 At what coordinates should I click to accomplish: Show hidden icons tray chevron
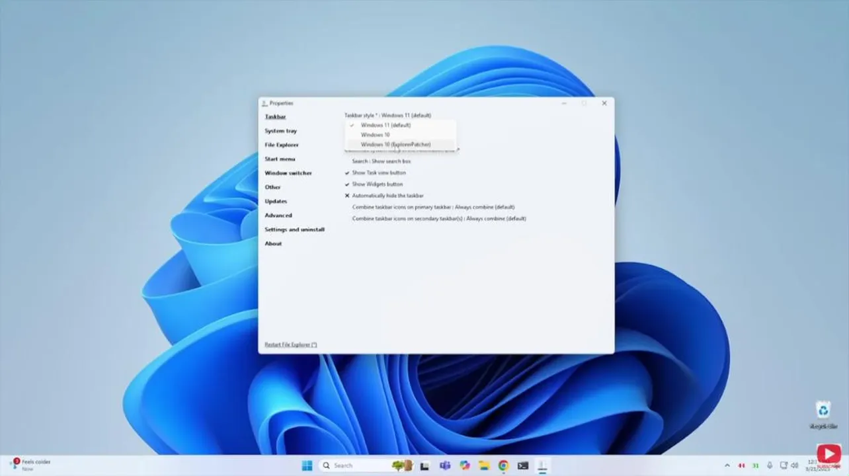click(727, 465)
